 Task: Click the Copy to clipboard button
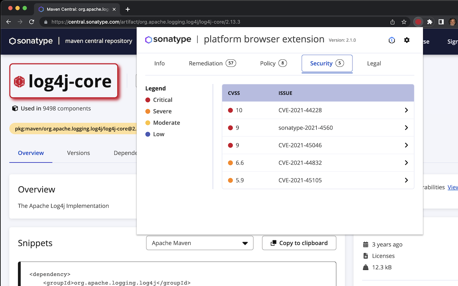click(x=299, y=243)
